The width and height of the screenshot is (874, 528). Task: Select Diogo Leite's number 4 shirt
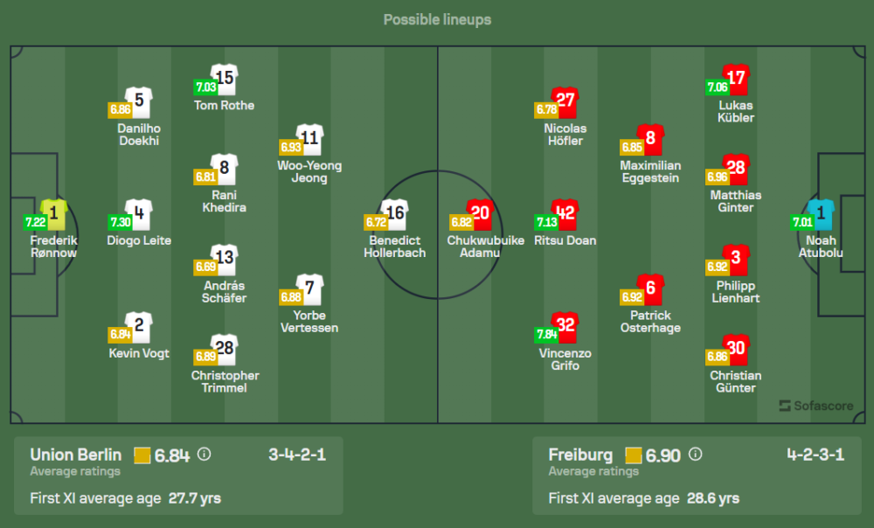pos(139,213)
